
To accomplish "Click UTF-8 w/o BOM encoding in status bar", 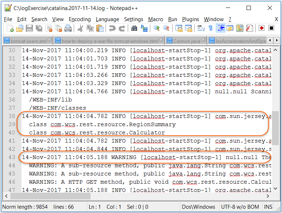I will point(240,207).
